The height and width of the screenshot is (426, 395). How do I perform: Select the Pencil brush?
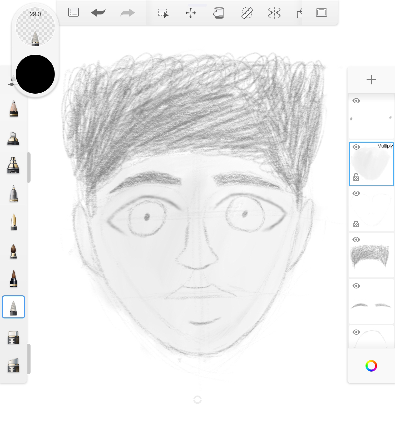click(13, 108)
